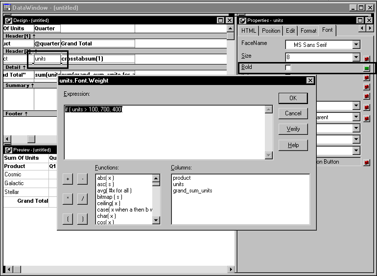Click the red expression icon beside the Button property

pos(367,163)
